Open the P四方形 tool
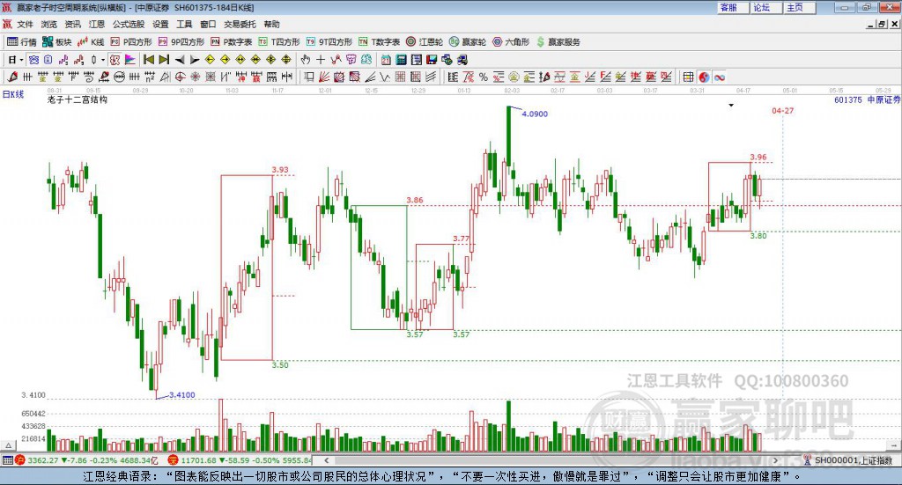The width and height of the screenshot is (902, 485). [131, 42]
